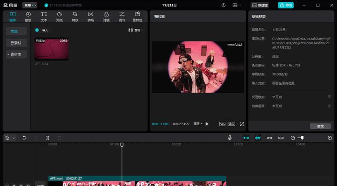The image size is (337, 186).
Task: Click the 导出 export button
Action: [x=286, y=5]
